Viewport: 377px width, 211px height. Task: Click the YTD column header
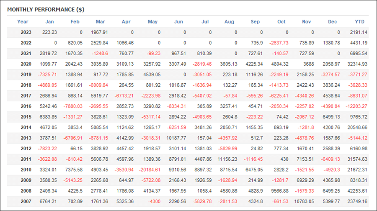coord(360,22)
